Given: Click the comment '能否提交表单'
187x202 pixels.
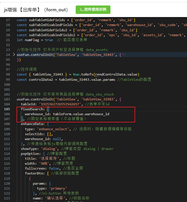Looking at the screenshot, I should pyautogui.click(x=75, y=40).
